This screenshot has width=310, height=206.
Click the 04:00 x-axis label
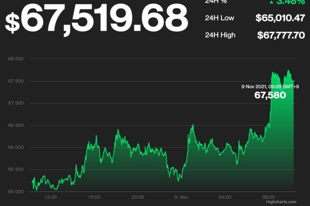(225, 197)
